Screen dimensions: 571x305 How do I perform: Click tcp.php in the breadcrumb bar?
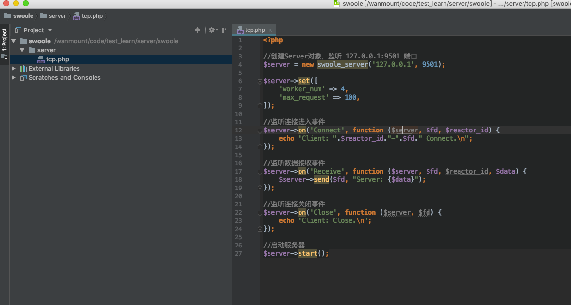92,16
